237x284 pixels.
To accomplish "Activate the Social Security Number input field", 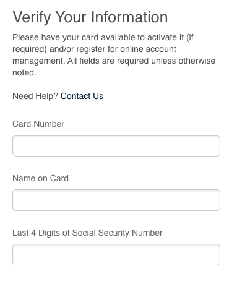I will [116, 254].
